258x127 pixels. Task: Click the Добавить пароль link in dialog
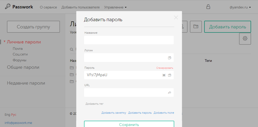140,113
